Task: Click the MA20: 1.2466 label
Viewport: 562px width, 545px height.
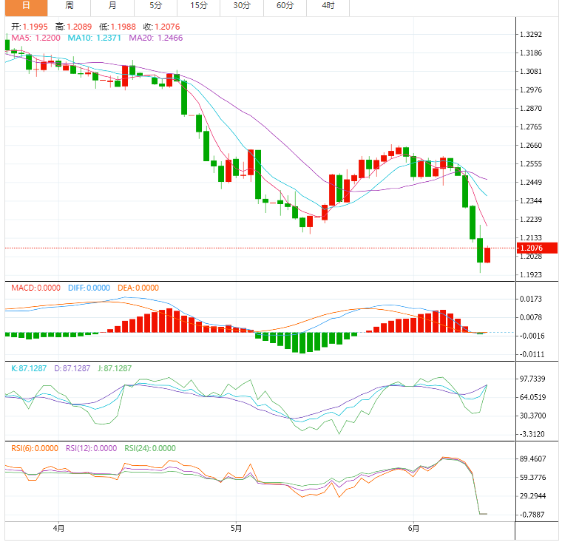Action: tap(156, 38)
